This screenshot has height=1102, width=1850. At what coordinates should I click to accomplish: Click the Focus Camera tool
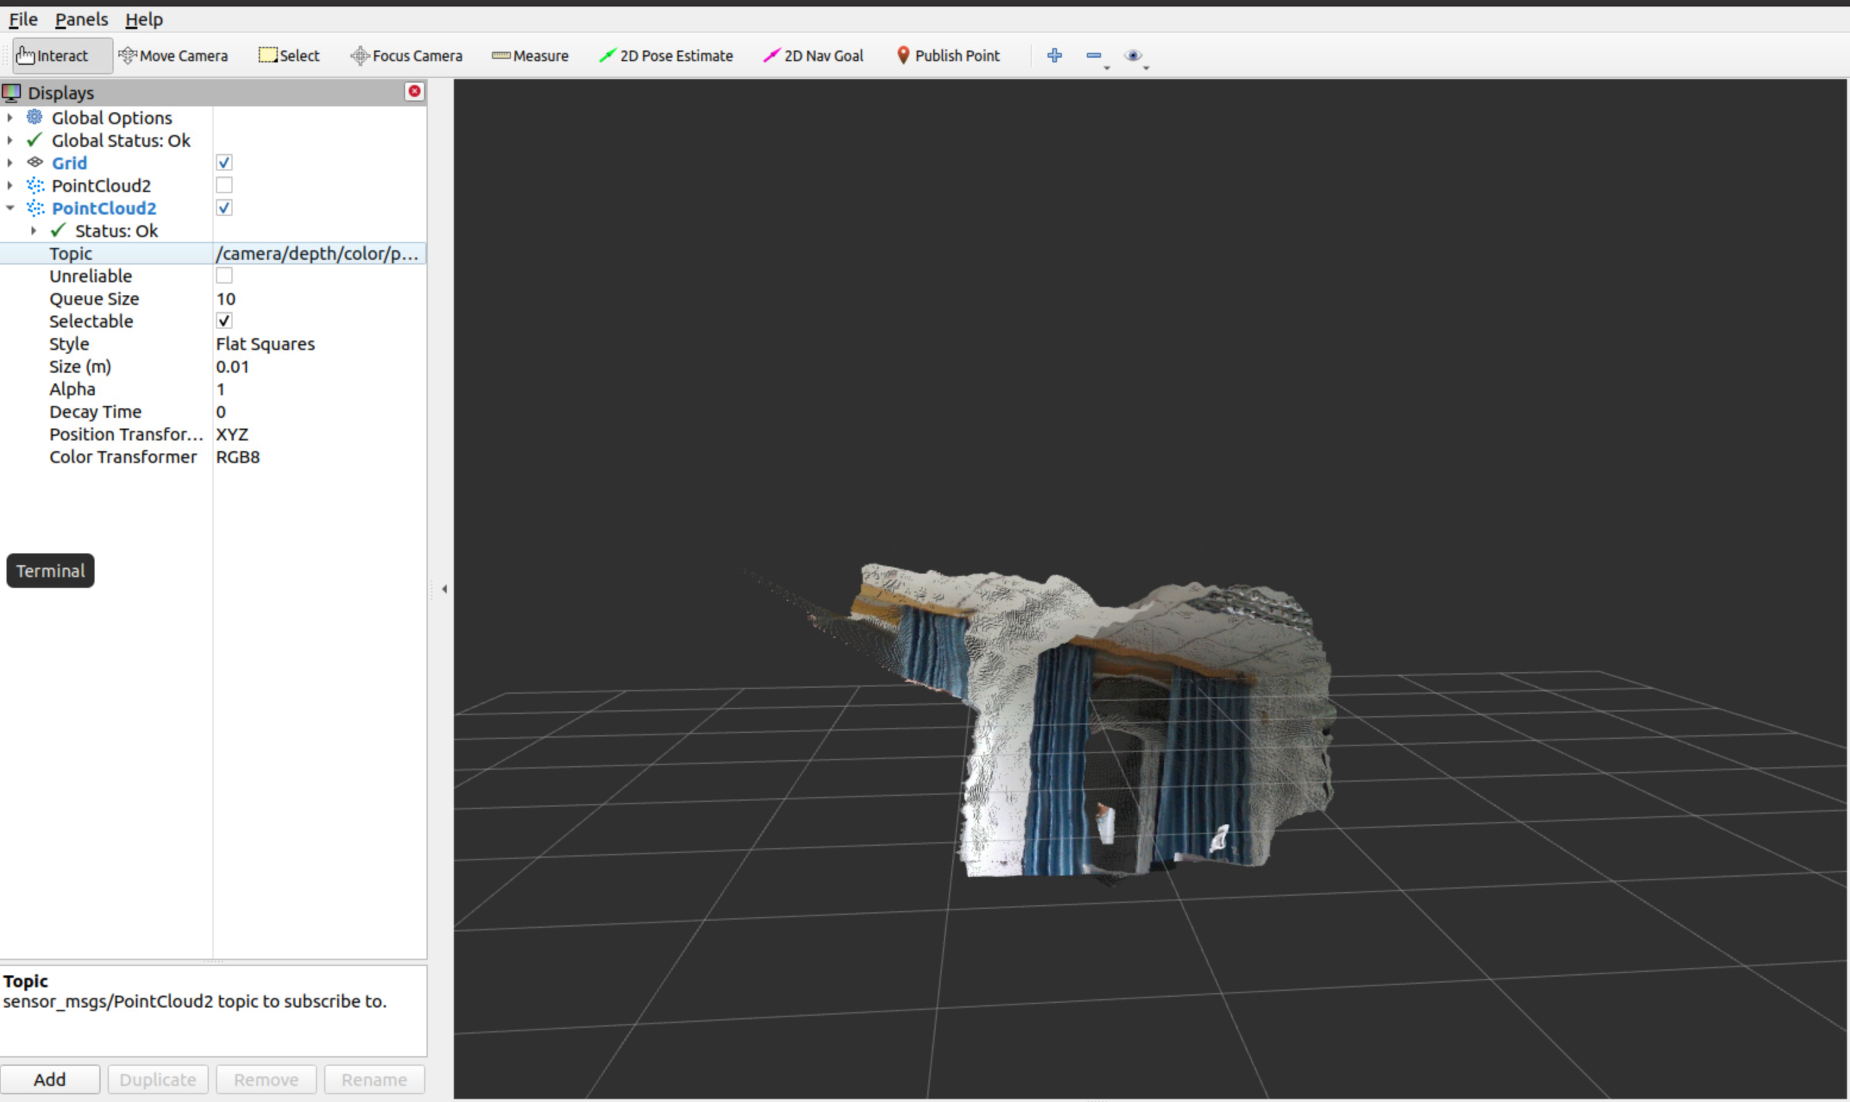pyautogui.click(x=406, y=56)
